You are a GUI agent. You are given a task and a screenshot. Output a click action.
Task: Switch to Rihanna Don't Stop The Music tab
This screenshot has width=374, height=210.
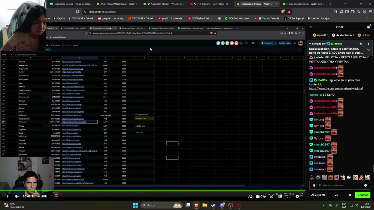211,4
